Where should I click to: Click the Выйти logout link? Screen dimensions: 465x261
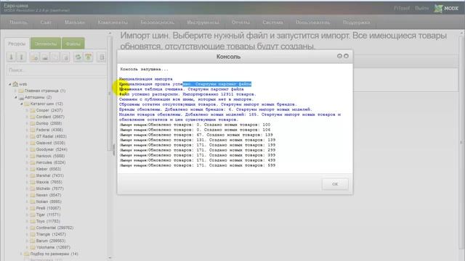click(422, 8)
